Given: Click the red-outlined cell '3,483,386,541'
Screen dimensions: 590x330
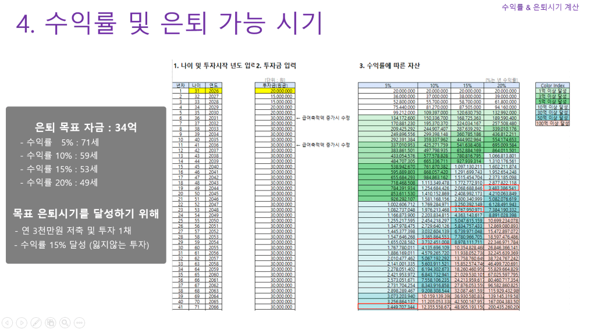Looking at the screenshot, I should point(502,188).
